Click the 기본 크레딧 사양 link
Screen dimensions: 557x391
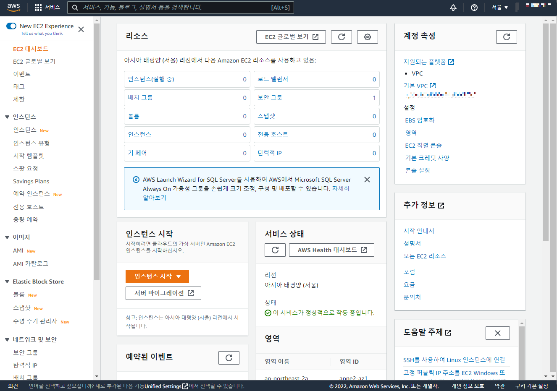click(427, 158)
